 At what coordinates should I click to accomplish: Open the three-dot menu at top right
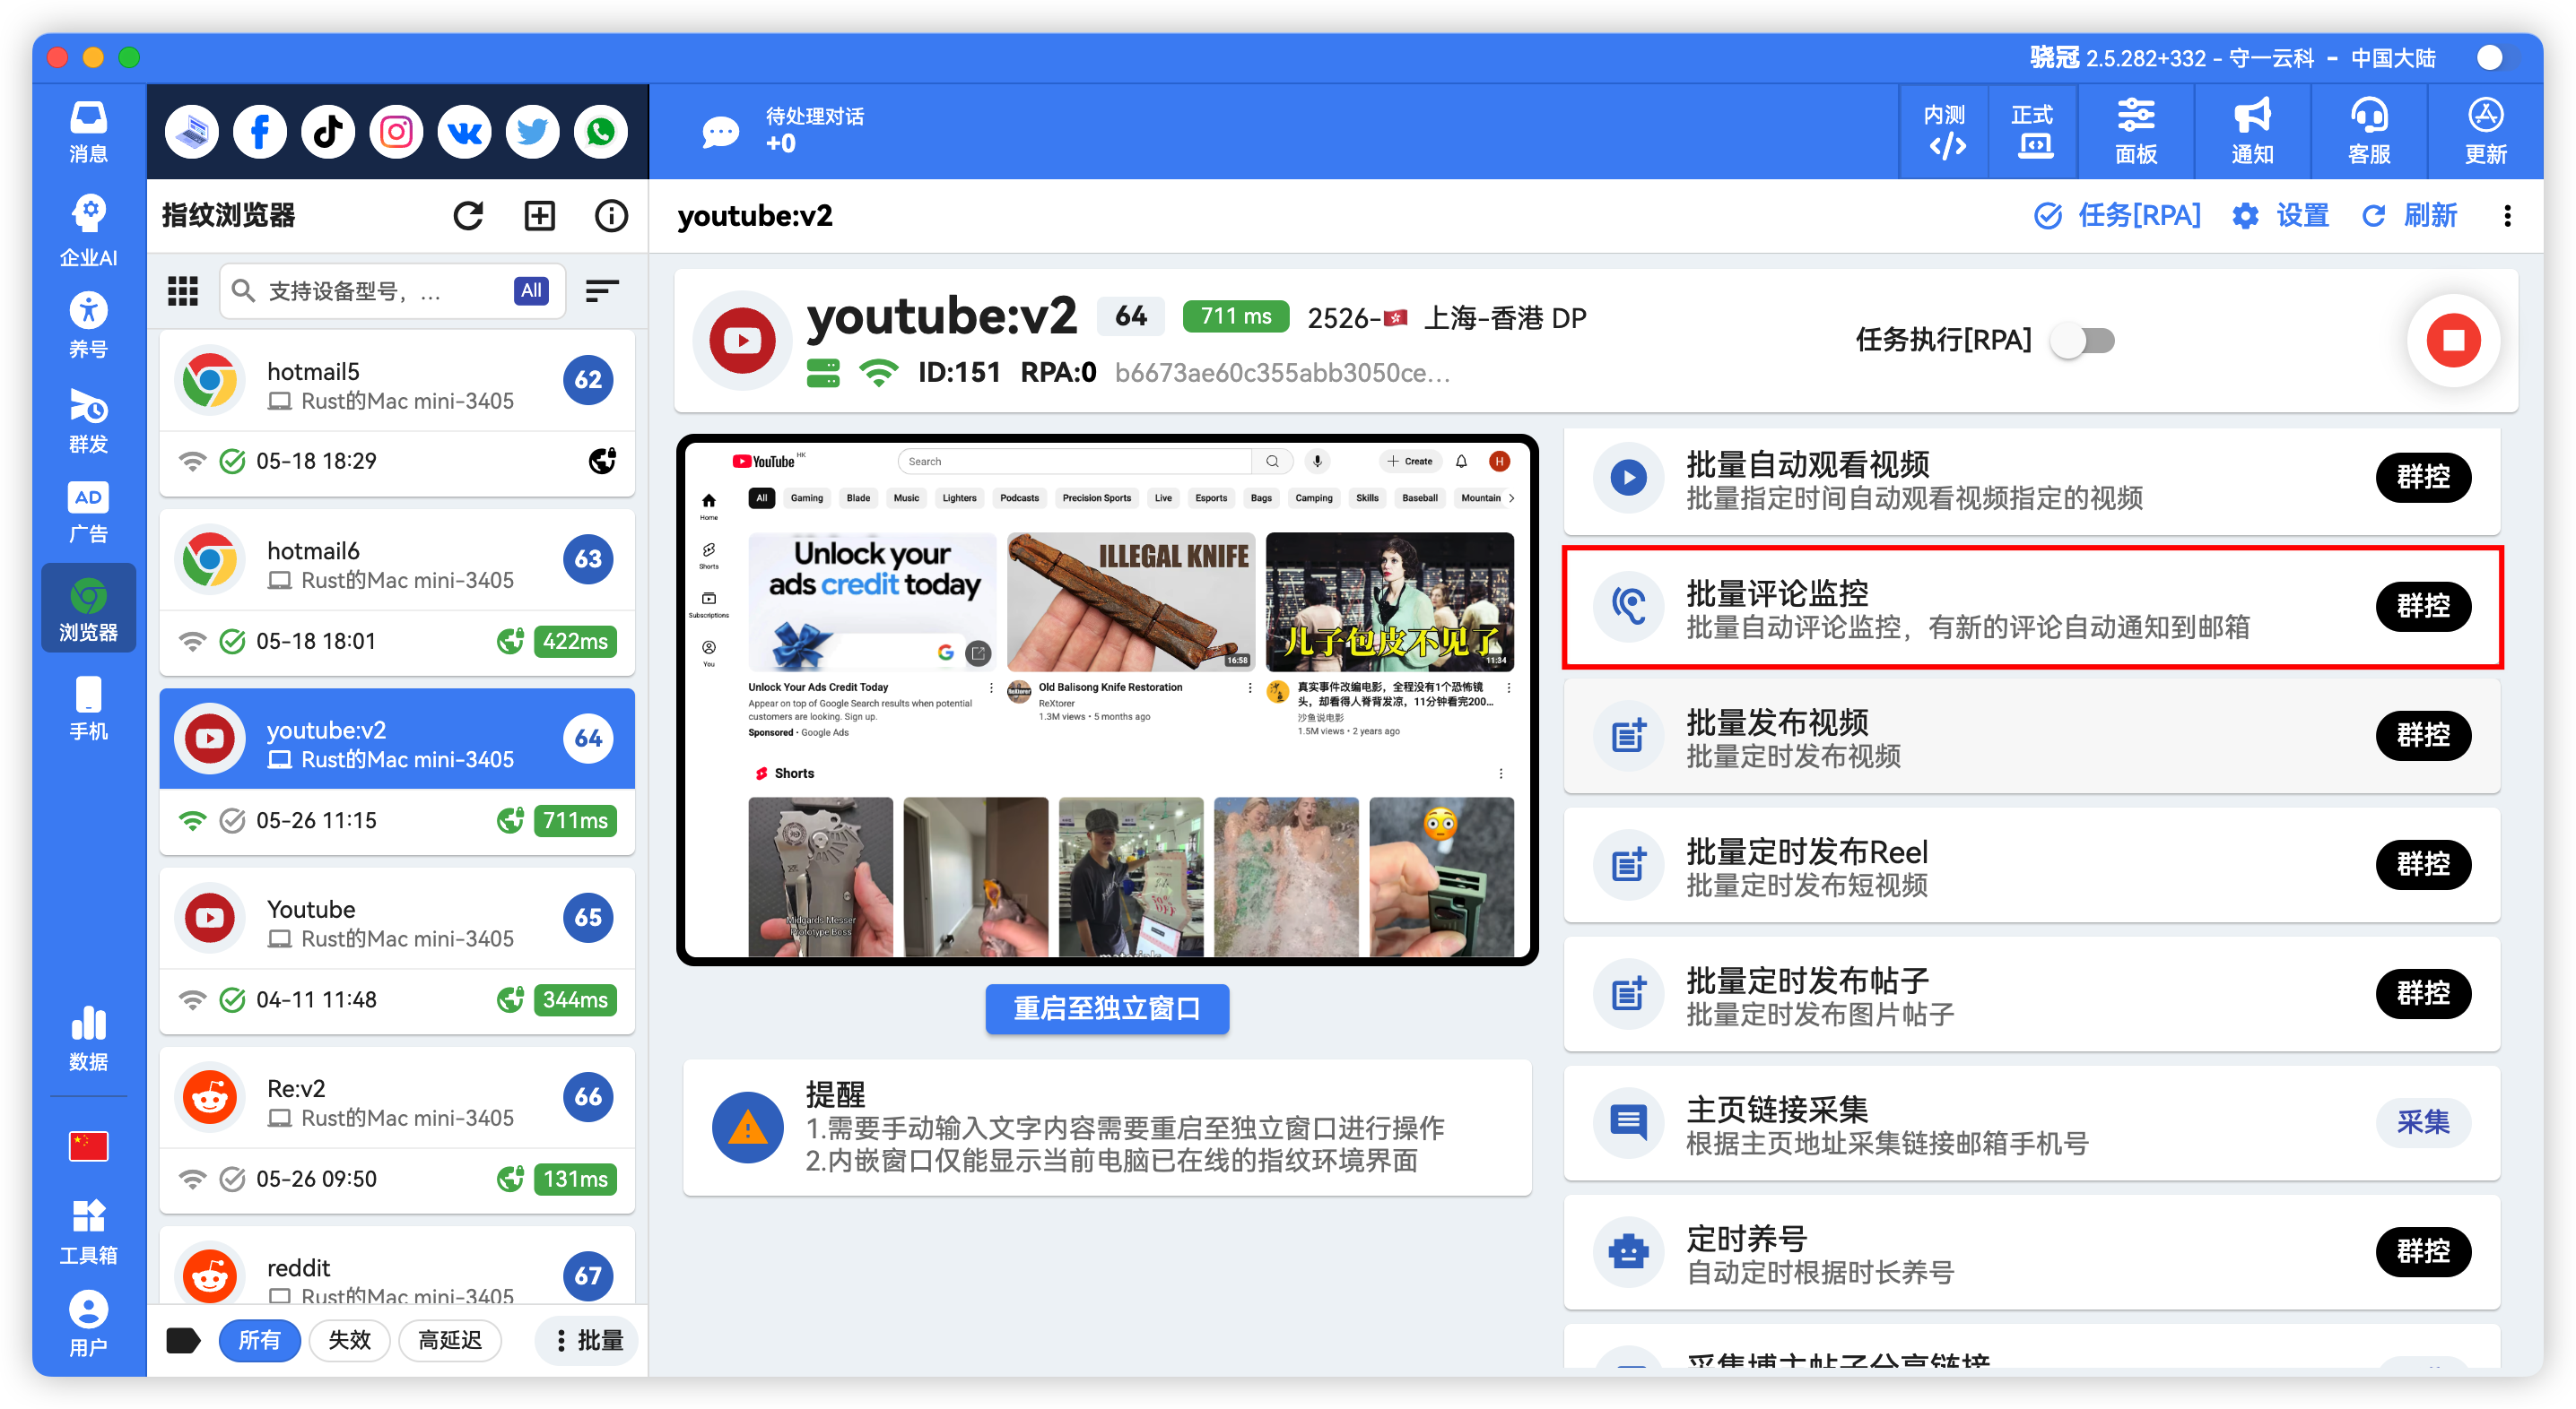tap(2508, 216)
